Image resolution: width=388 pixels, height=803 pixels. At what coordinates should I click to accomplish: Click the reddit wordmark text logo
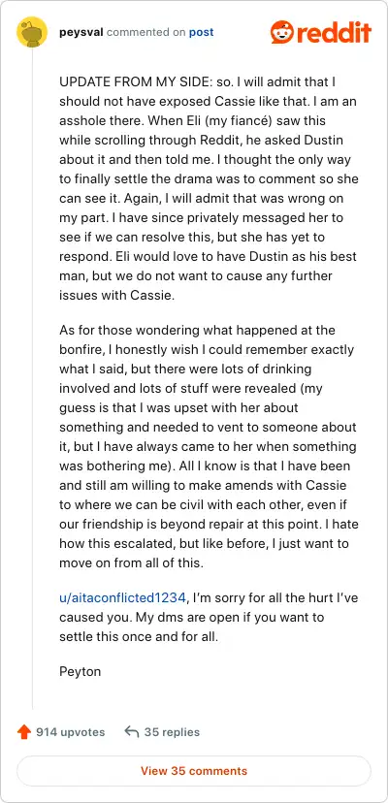point(333,33)
